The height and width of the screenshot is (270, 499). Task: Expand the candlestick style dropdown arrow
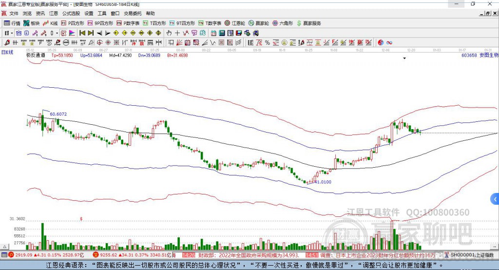point(57,33)
